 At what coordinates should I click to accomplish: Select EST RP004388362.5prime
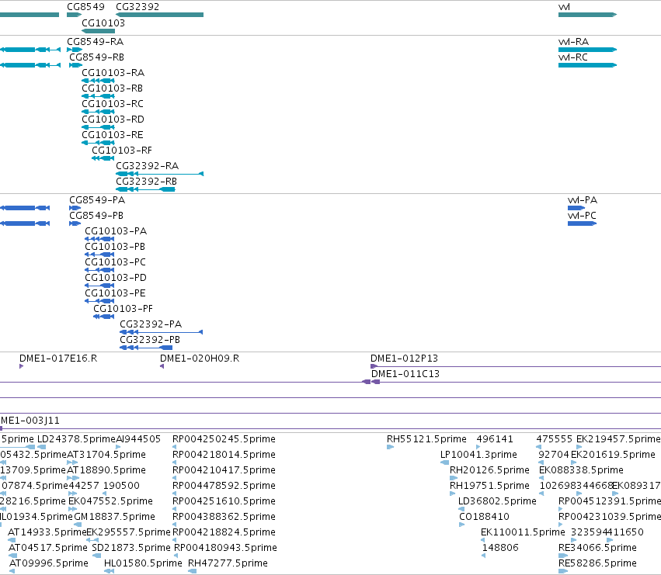(x=224, y=518)
